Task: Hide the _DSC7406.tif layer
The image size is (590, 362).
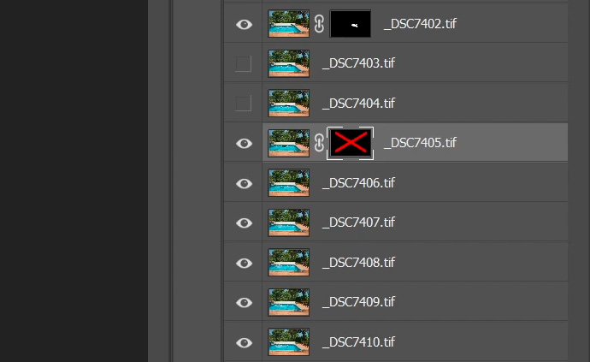Action: [x=244, y=183]
